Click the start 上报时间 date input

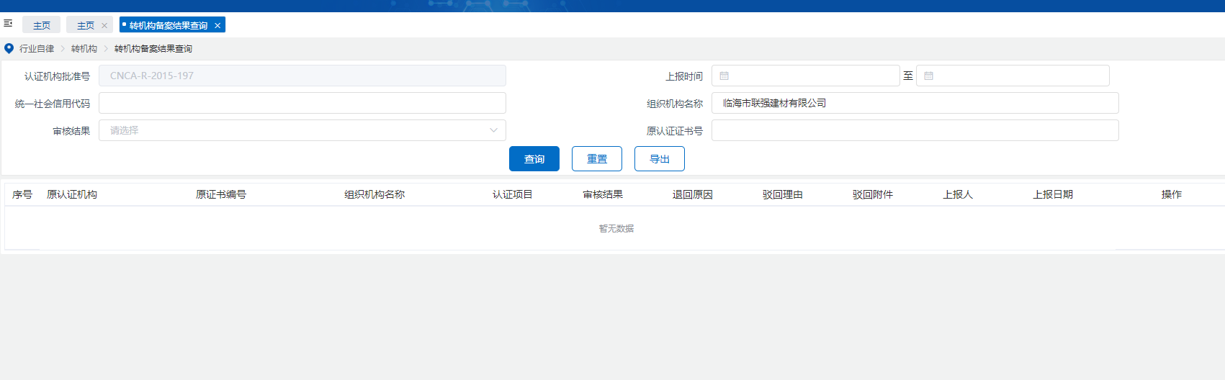tap(806, 76)
